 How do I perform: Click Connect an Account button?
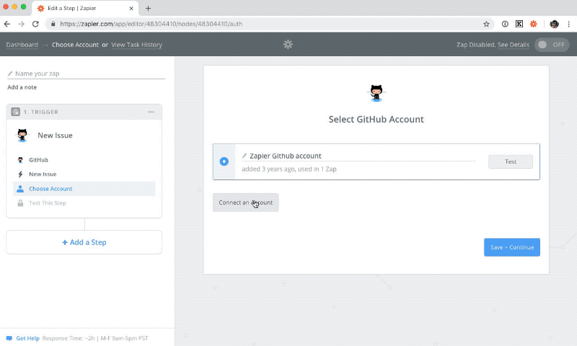point(246,203)
